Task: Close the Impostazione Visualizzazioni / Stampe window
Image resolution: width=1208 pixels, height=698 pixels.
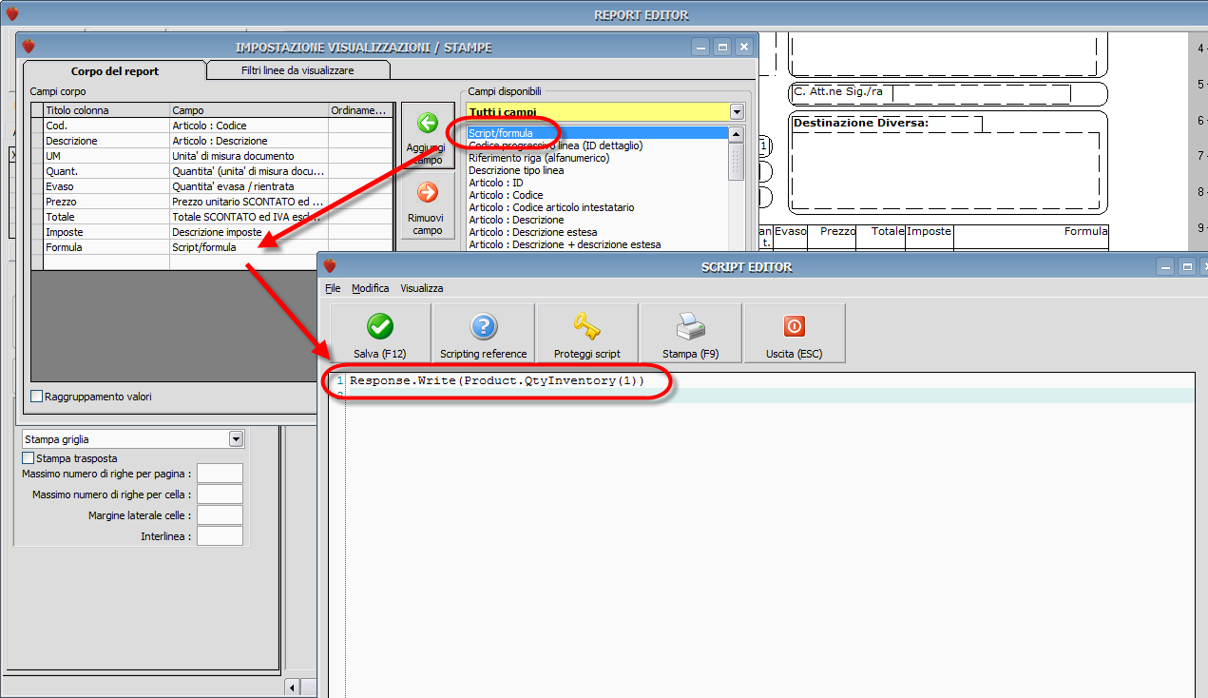Action: [x=743, y=47]
